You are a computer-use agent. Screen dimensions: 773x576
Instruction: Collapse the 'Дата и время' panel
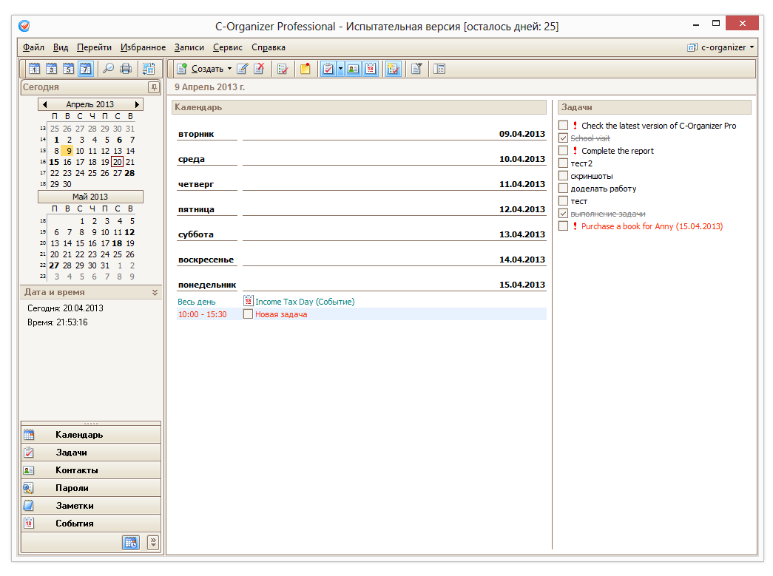155,293
